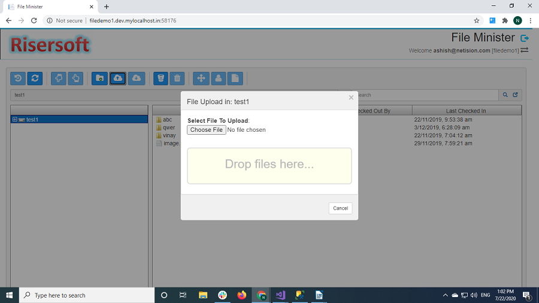
Task: Click the move arrows toolbar icon
Action: tap(201, 78)
